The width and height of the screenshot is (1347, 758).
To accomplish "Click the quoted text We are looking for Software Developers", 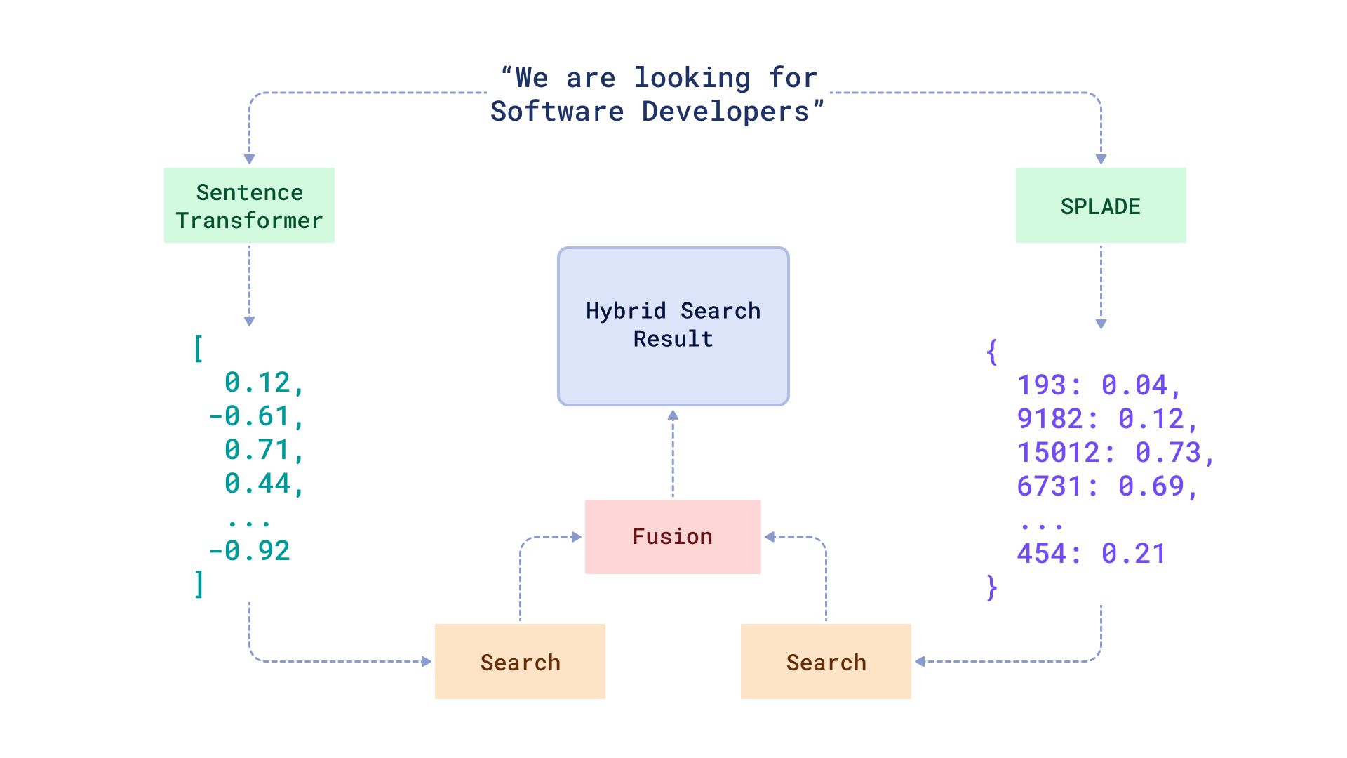I will 658,93.
